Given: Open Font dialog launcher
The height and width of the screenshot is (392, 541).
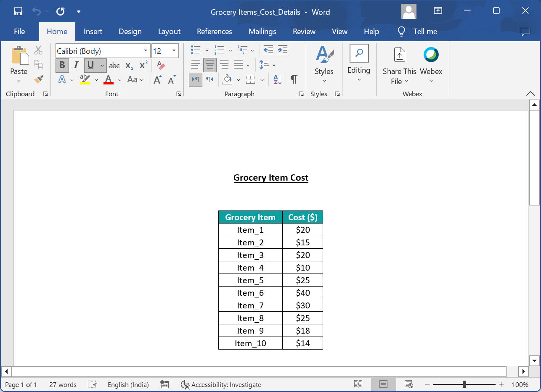Looking at the screenshot, I should coord(178,94).
